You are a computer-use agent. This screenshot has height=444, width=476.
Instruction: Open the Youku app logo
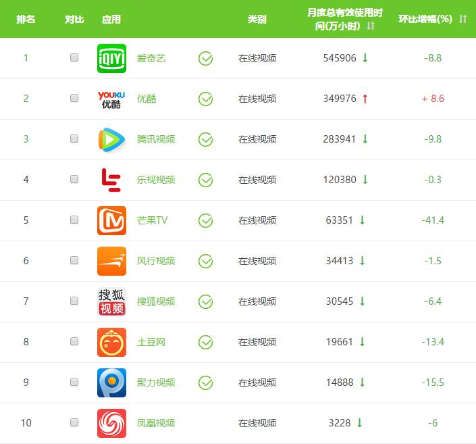tap(111, 99)
